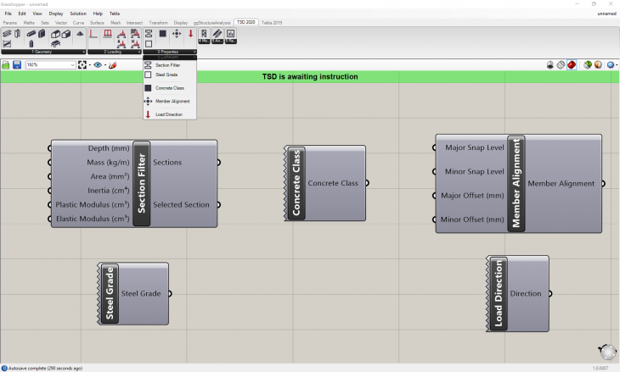Enable the no-preview (disabled preview) mode button
This screenshot has width=620, height=372.
(x=550, y=64)
